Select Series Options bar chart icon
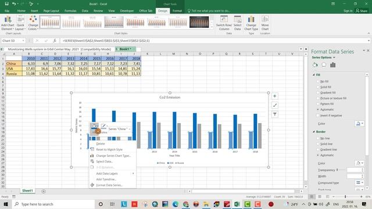 point(333,65)
